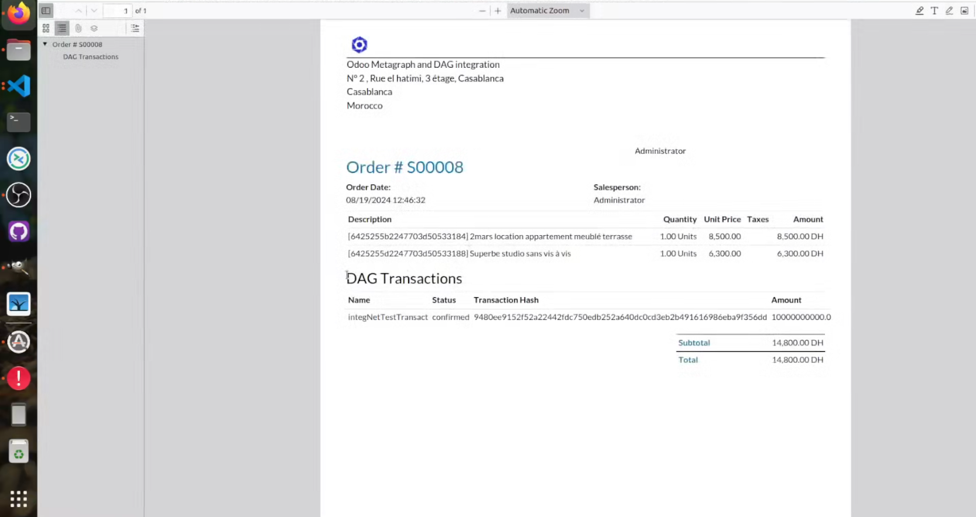Select the Highlight annotation tool

pyautogui.click(x=920, y=11)
